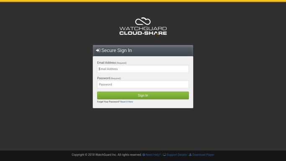
Task: Focus the Password input field
Action: (x=143, y=85)
